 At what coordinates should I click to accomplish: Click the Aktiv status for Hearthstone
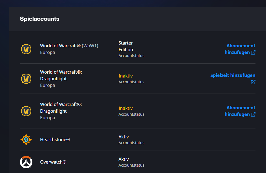[124, 137]
